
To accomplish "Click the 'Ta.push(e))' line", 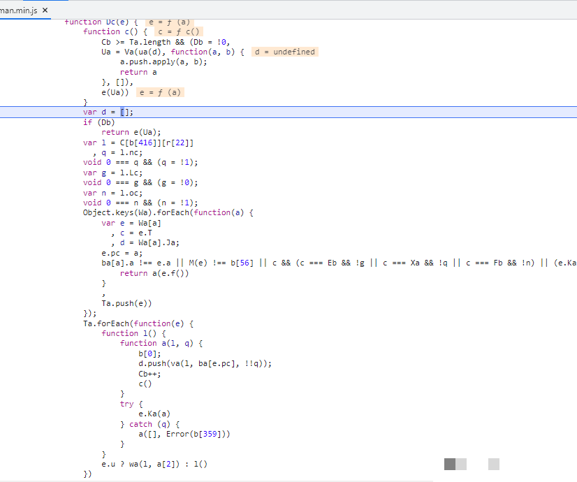I will [126, 303].
